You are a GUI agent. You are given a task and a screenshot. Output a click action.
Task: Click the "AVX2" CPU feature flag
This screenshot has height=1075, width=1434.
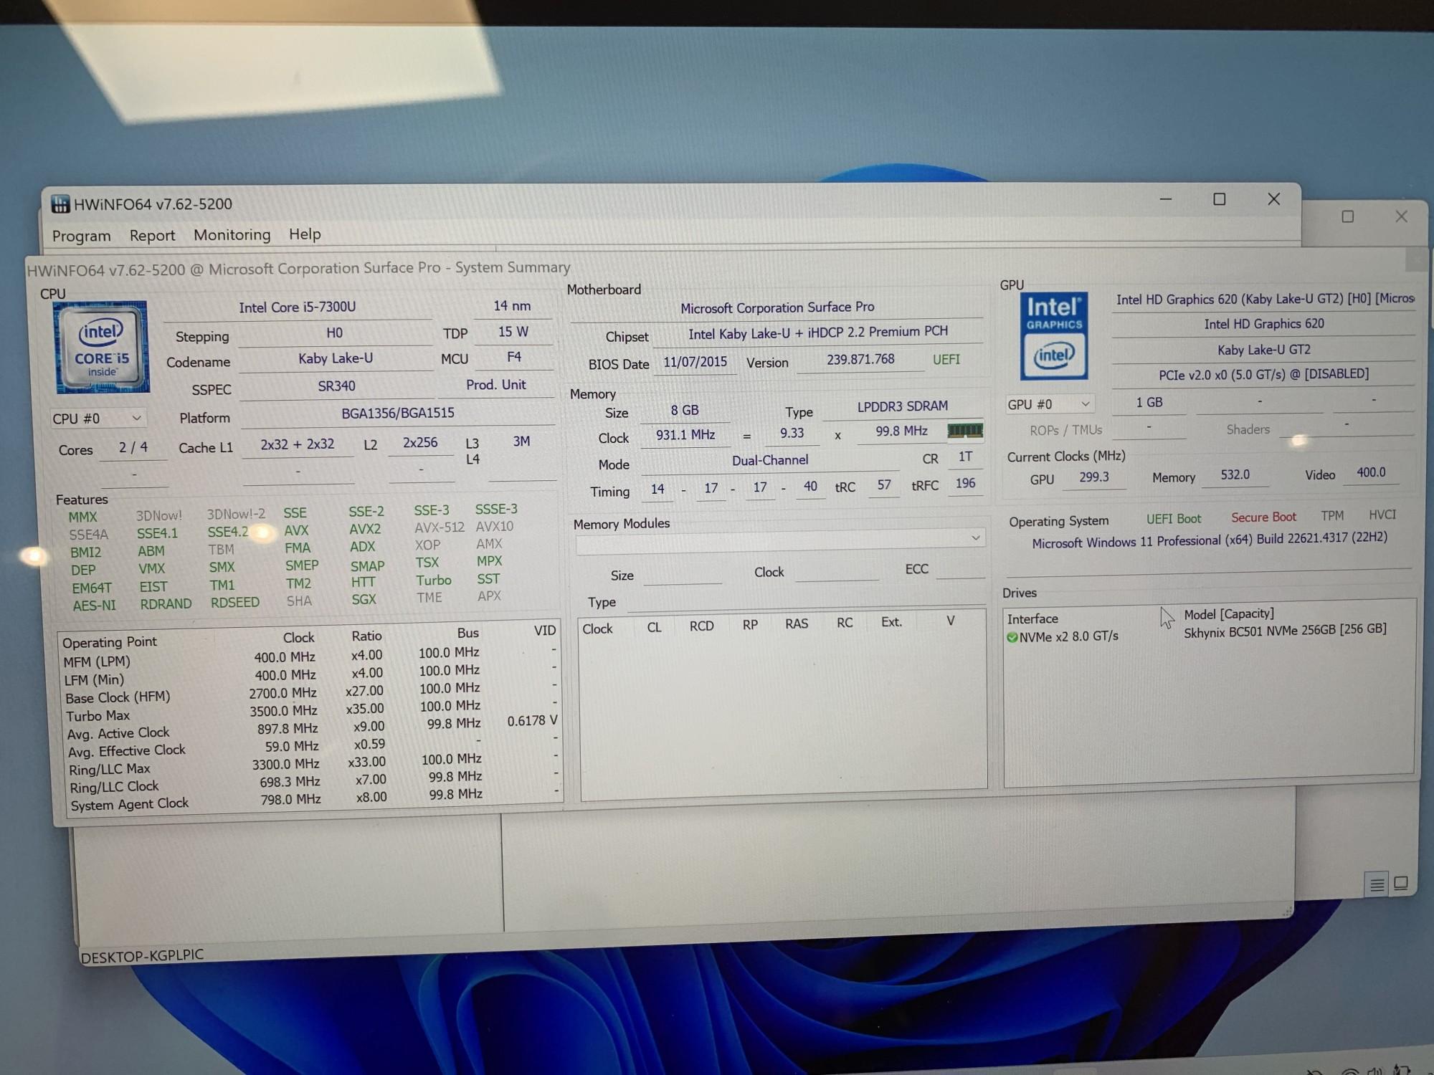365,529
